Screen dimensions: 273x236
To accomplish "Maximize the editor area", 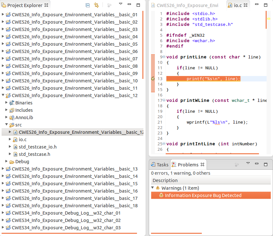I will coord(266,5).
